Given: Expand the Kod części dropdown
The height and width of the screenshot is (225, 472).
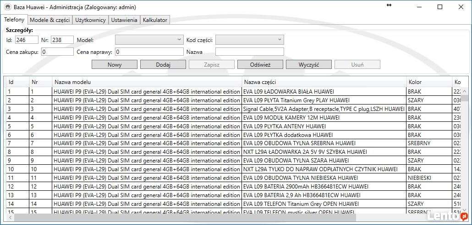Looking at the screenshot, I should (x=250, y=40).
